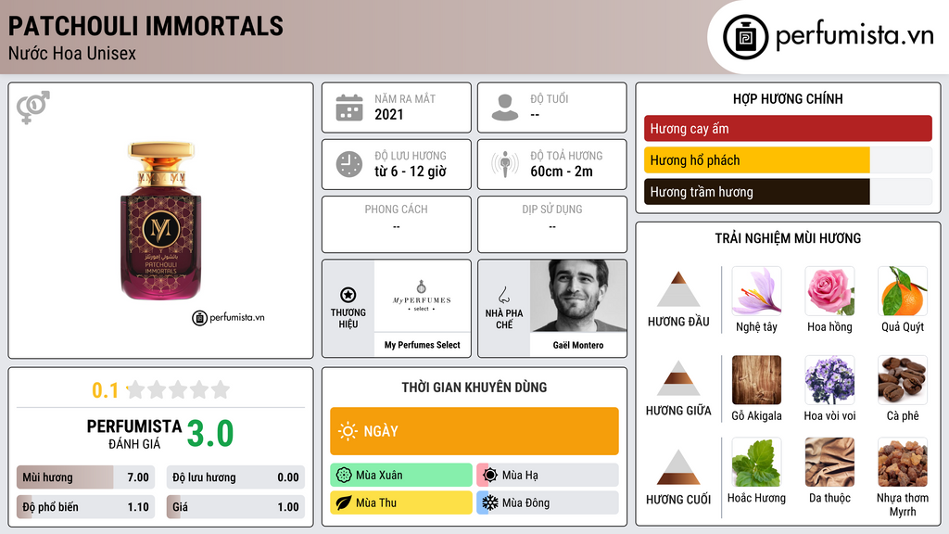
Task: Click the '60cm - 2m' sillage value
Action: [562, 172]
